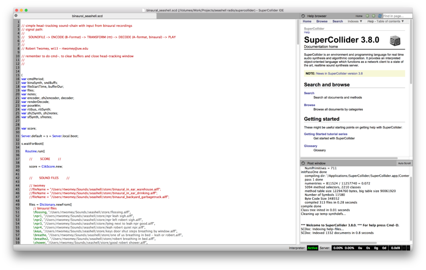Click the 'var renderDecode;' line
The height and width of the screenshot is (270, 426).
(35, 102)
